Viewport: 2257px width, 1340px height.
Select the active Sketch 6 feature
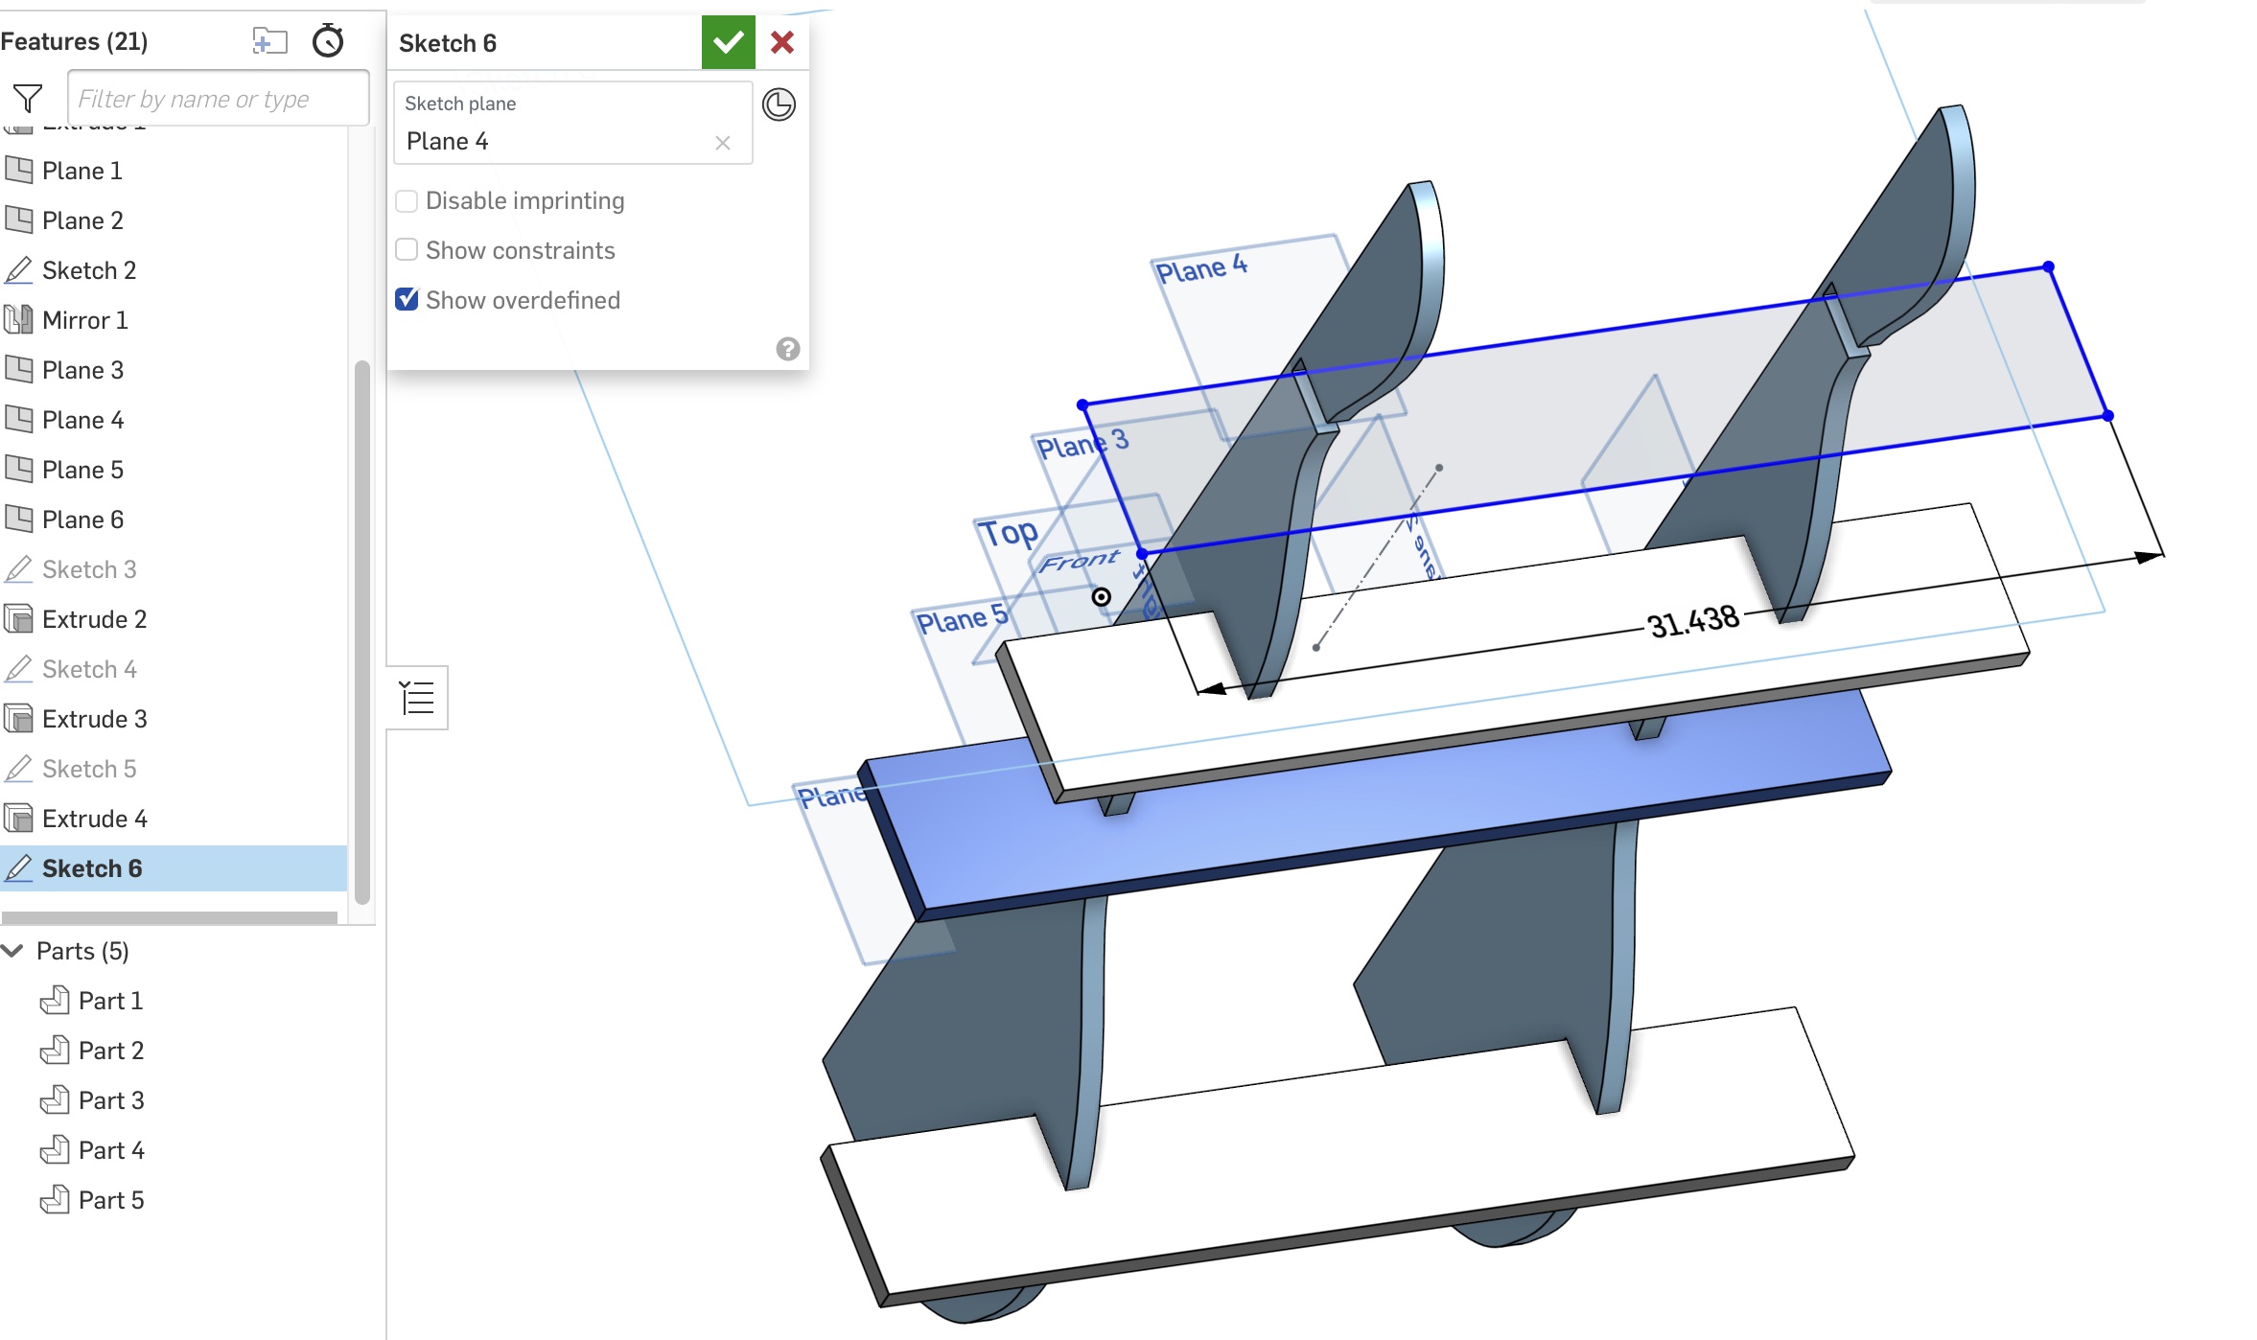tap(173, 868)
